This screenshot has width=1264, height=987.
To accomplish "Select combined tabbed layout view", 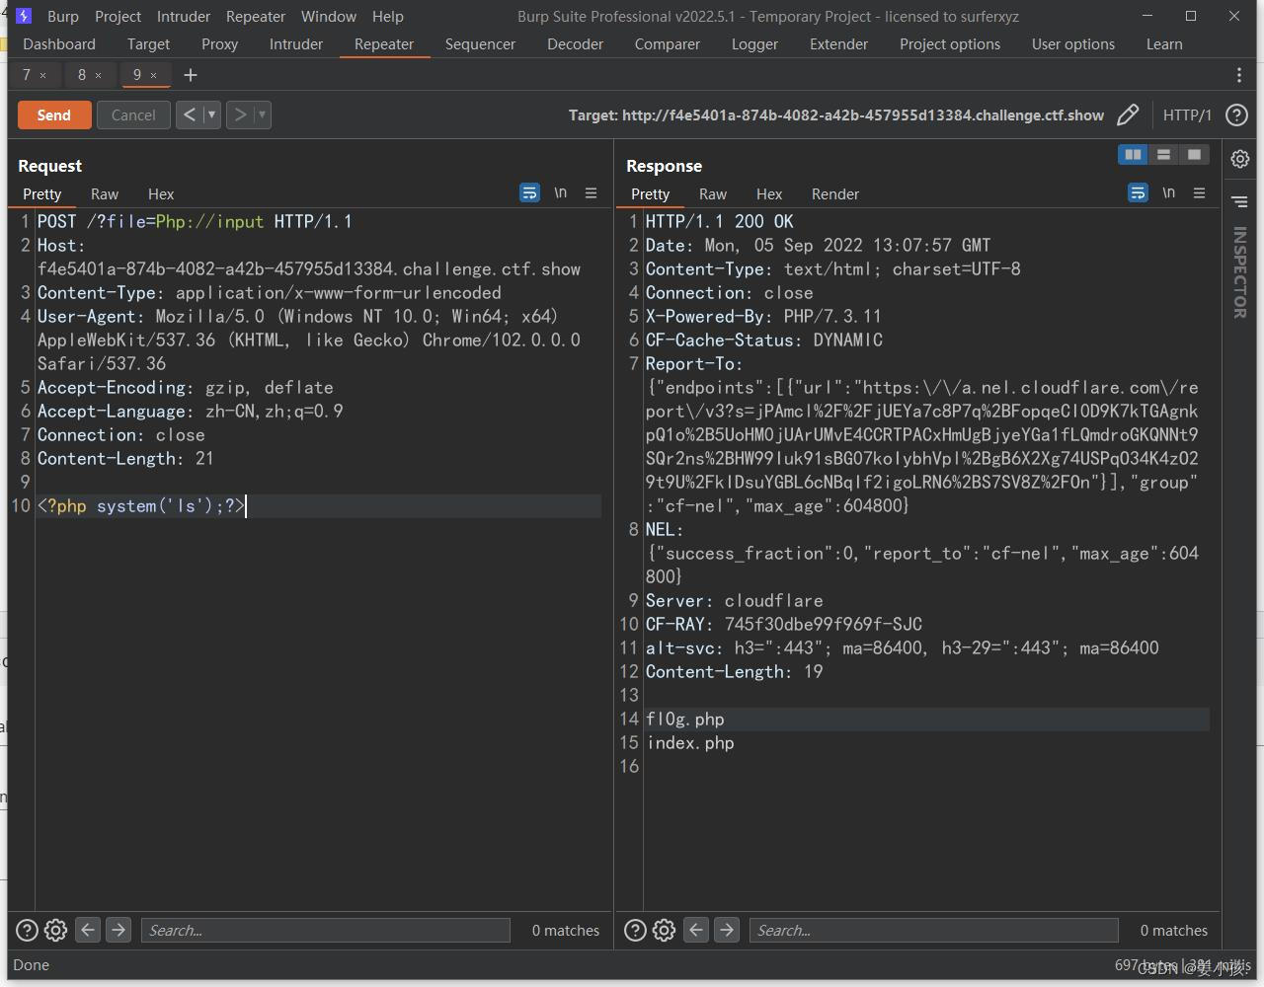I will [x=1194, y=155].
